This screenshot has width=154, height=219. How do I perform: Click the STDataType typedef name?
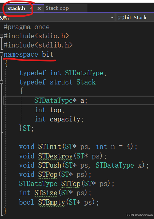pyautogui.click(x=84, y=73)
